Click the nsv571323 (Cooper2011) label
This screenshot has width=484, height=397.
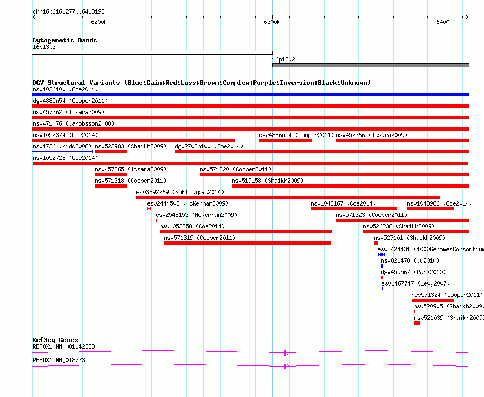click(x=371, y=215)
